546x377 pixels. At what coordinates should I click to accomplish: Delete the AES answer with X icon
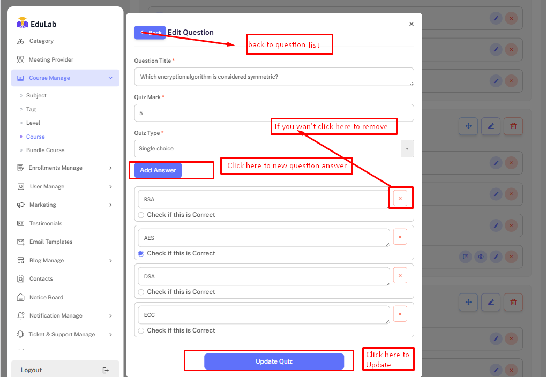click(x=400, y=237)
